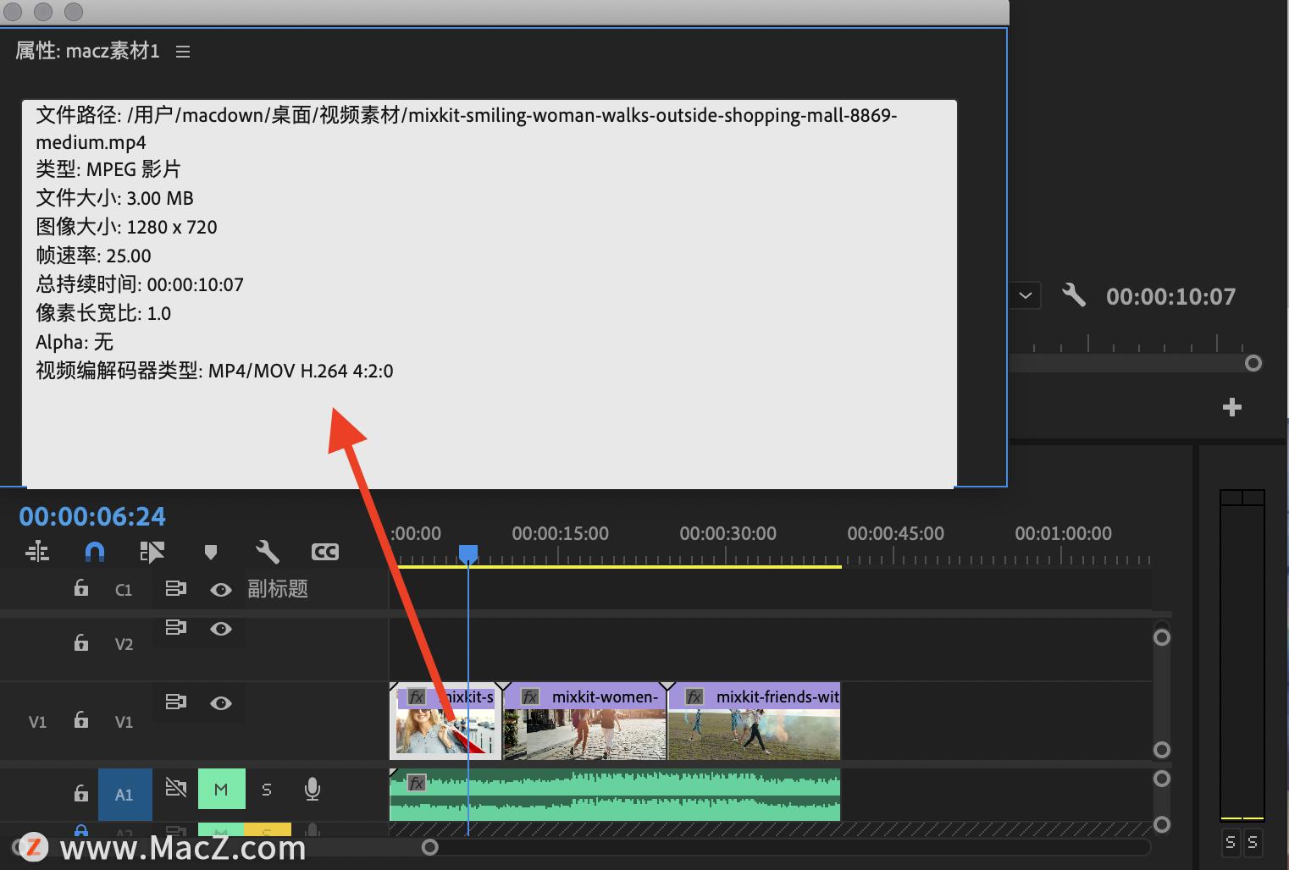This screenshot has height=870, width=1289.
Task: Unmute audio track A1 with the M button
Action: (221, 790)
